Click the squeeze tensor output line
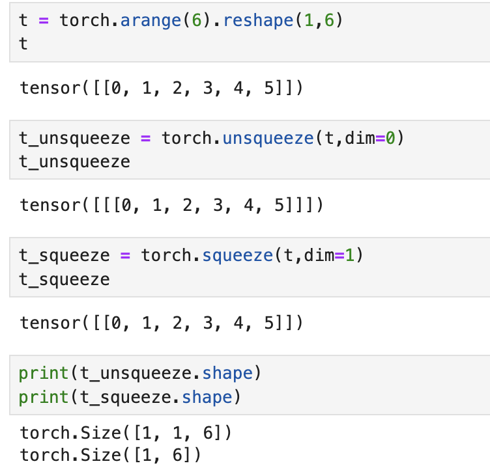 (x=162, y=323)
